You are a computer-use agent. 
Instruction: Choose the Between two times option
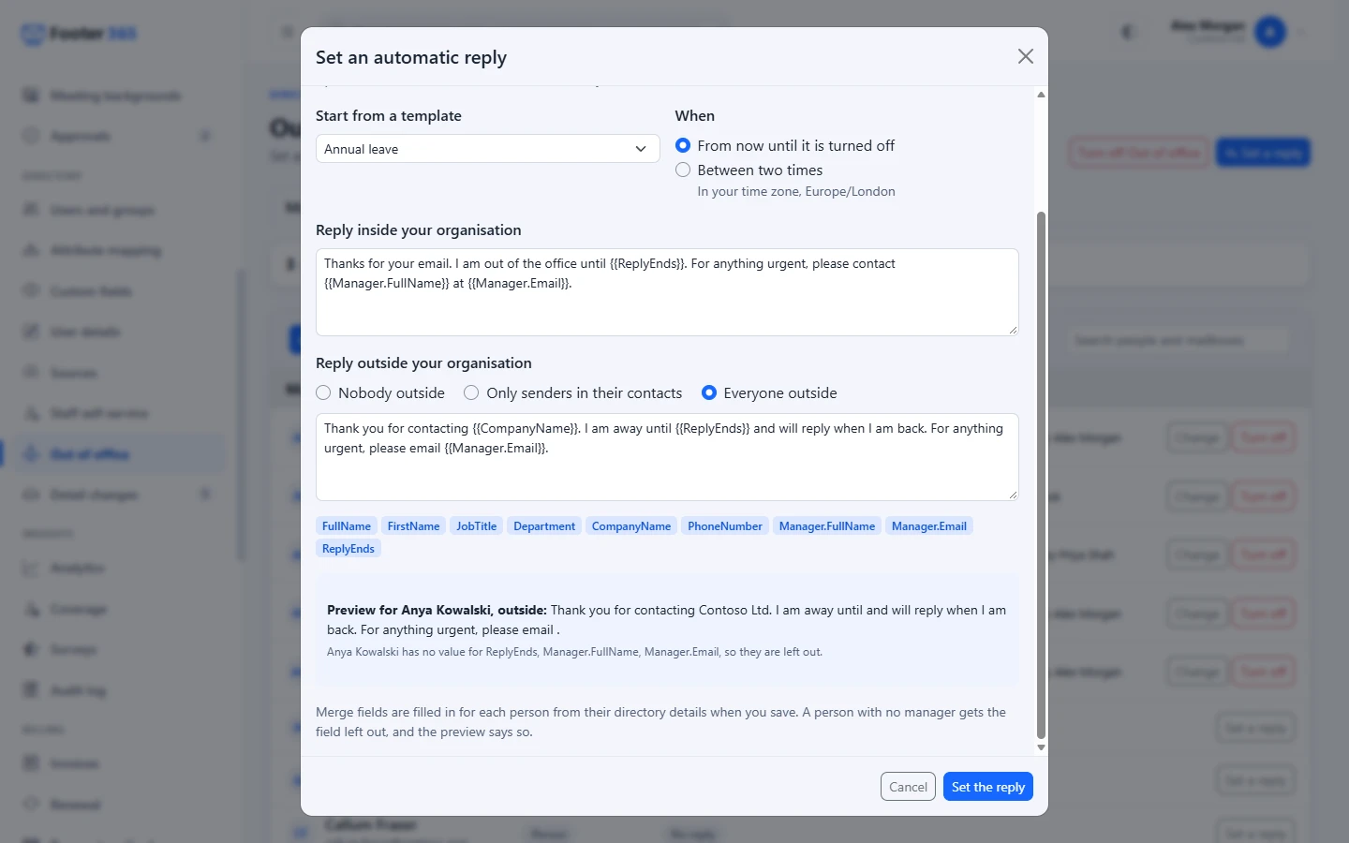click(x=683, y=170)
